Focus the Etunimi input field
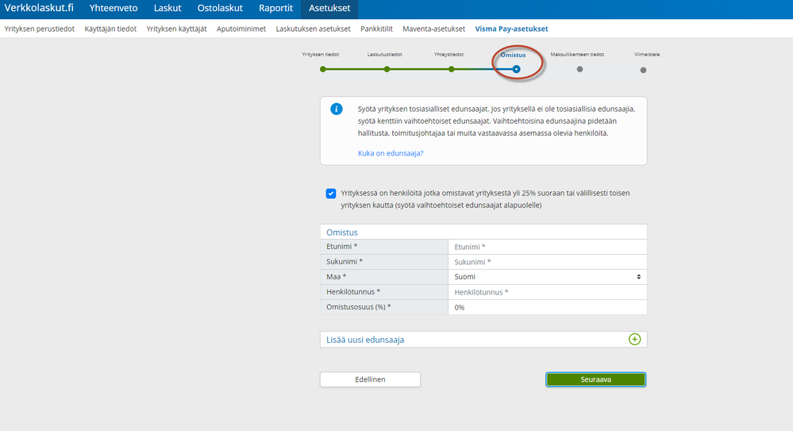 coord(547,247)
